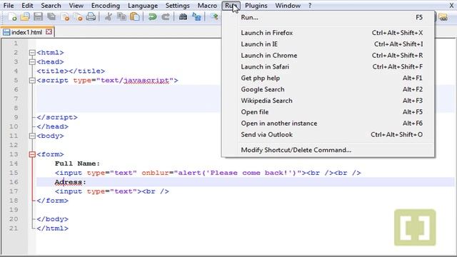
Task: Click the gray Redo arrow icon
Action: 165,17
